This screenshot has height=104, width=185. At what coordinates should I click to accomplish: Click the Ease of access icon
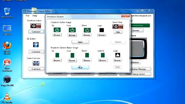coord(36,63)
